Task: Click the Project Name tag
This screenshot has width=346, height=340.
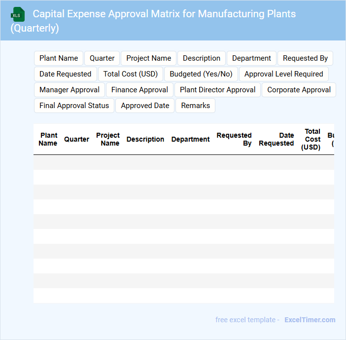Action: pyautogui.click(x=148, y=58)
